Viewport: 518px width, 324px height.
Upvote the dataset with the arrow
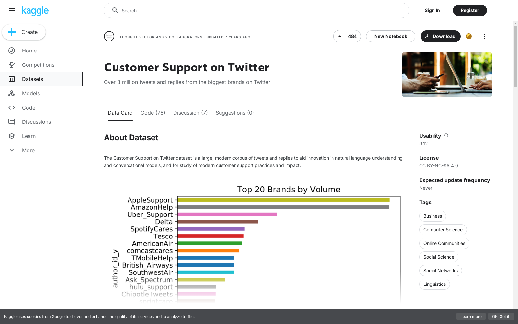pos(340,36)
